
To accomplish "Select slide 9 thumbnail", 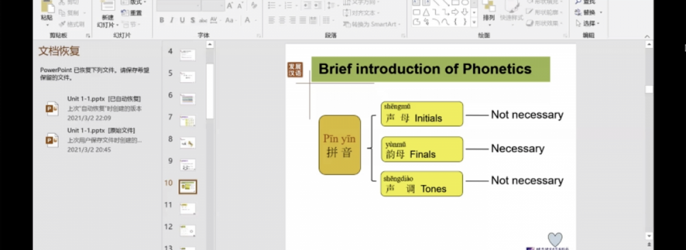I will tap(188, 165).
